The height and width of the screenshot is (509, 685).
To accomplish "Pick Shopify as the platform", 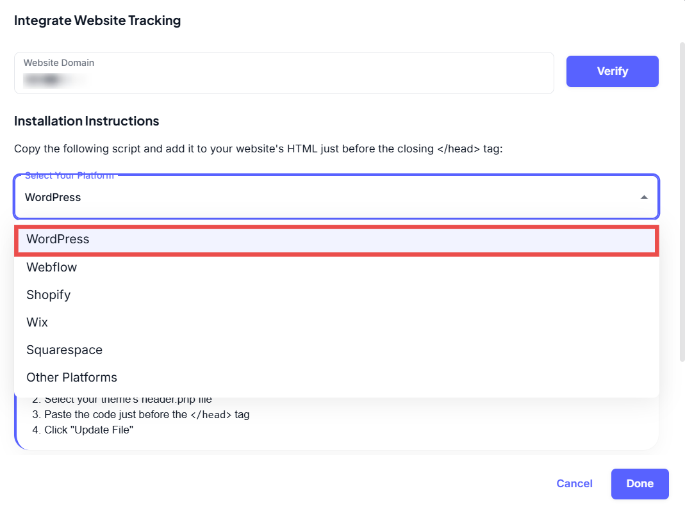I will pos(48,295).
